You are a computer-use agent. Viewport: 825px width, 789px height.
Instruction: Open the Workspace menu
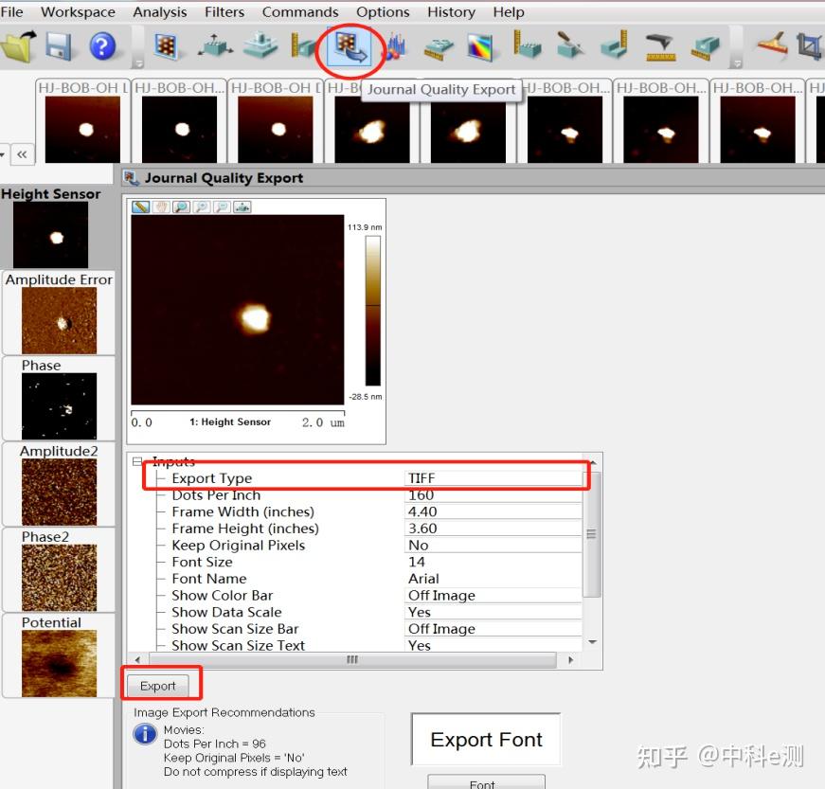tap(78, 11)
